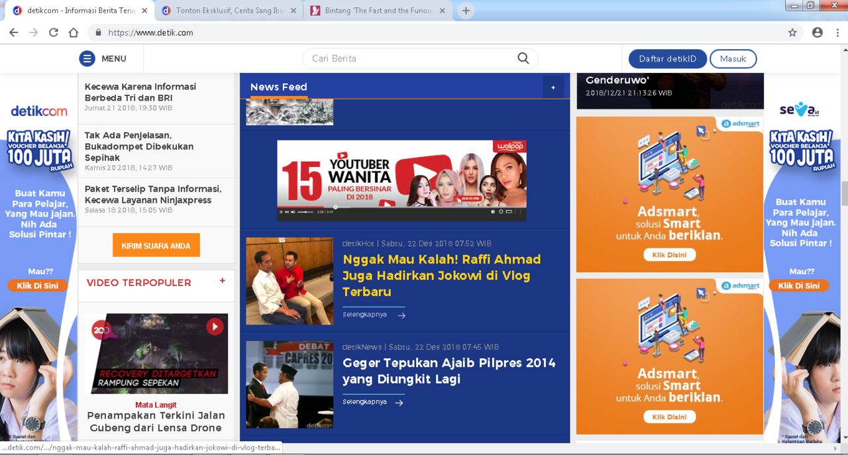Expand News Feed with plus button
The height and width of the screenshot is (455, 848).
point(553,87)
